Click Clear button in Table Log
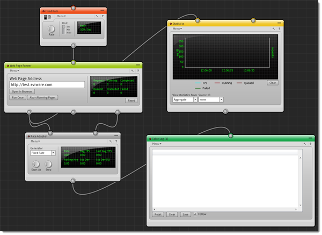The height and width of the screenshot is (235, 322). [172, 215]
